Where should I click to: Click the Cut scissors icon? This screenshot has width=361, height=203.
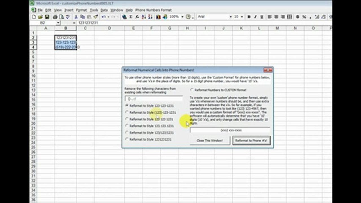76,17
